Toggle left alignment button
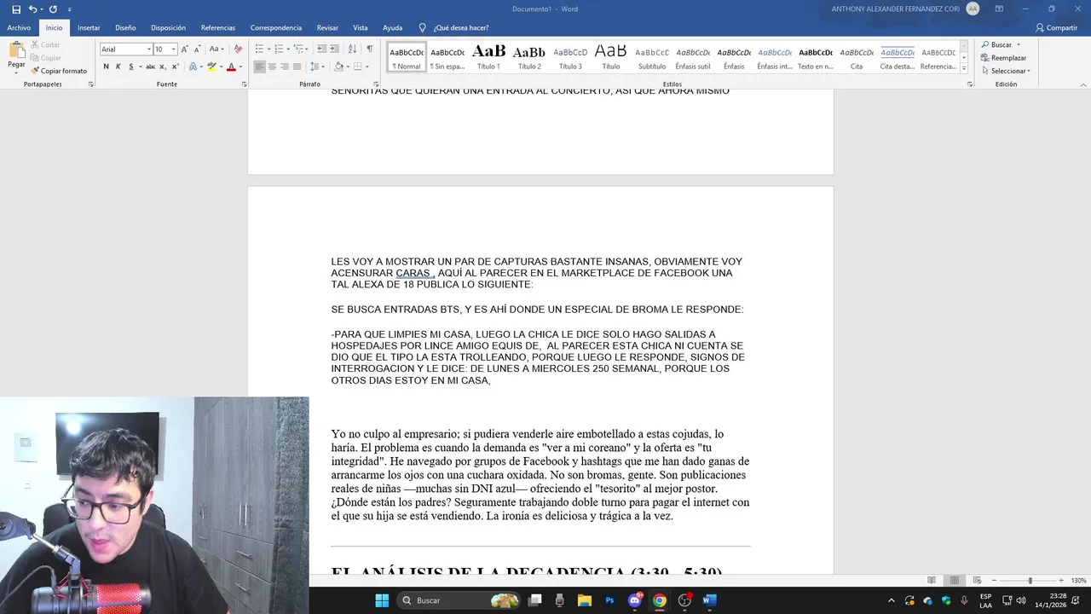The image size is (1091, 614). click(x=260, y=67)
